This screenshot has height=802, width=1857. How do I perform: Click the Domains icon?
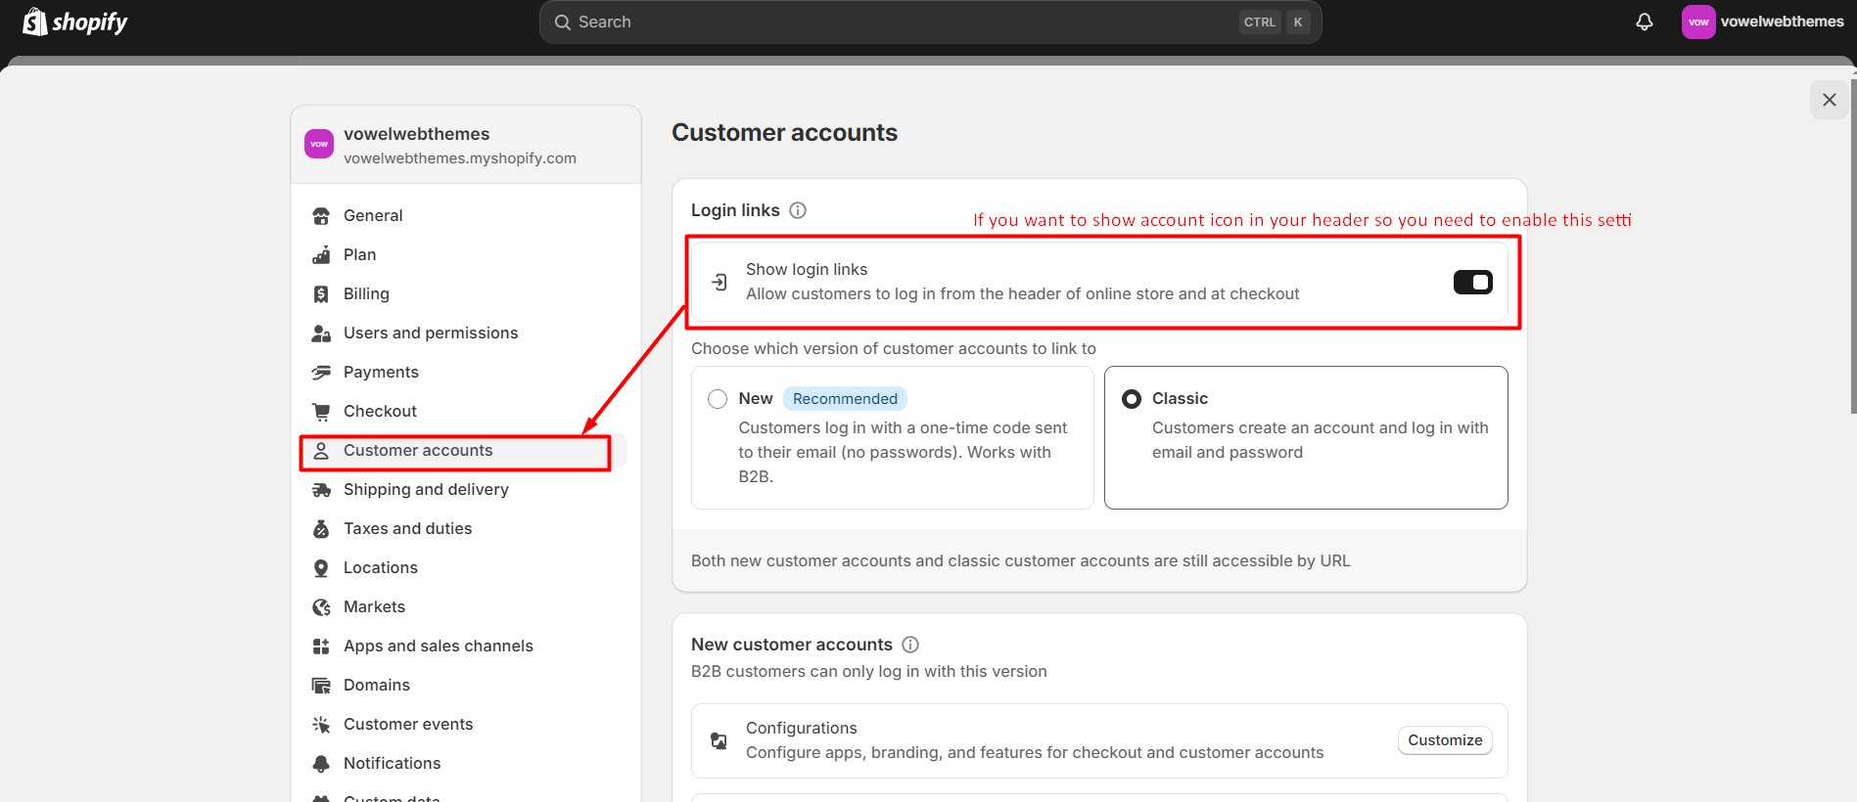click(321, 686)
